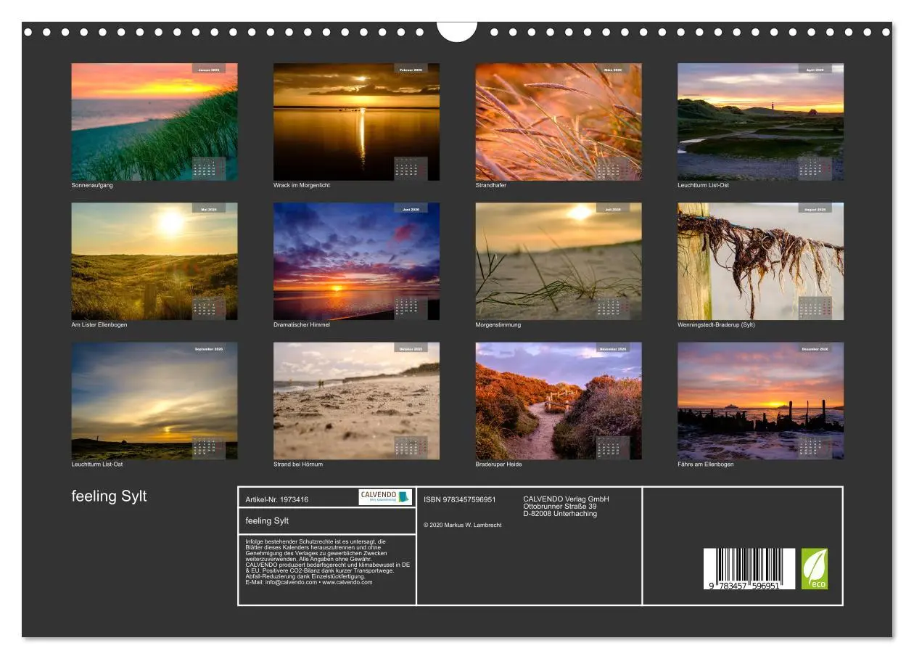Click the info@calvendo.com email line

coord(309,582)
